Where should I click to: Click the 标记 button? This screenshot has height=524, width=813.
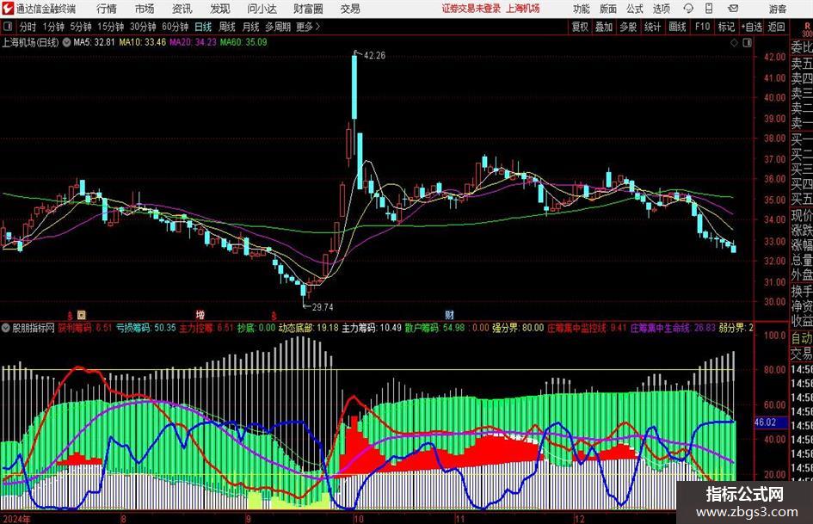tap(726, 27)
